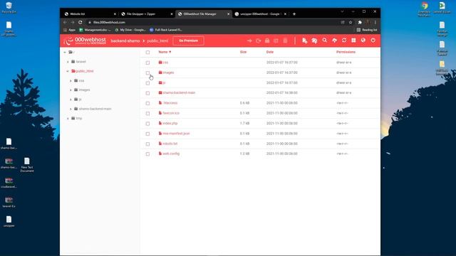Click the 000webhost logo
Image resolution: width=456 pixels, height=256 pixels.
click(x=85, y=41)
